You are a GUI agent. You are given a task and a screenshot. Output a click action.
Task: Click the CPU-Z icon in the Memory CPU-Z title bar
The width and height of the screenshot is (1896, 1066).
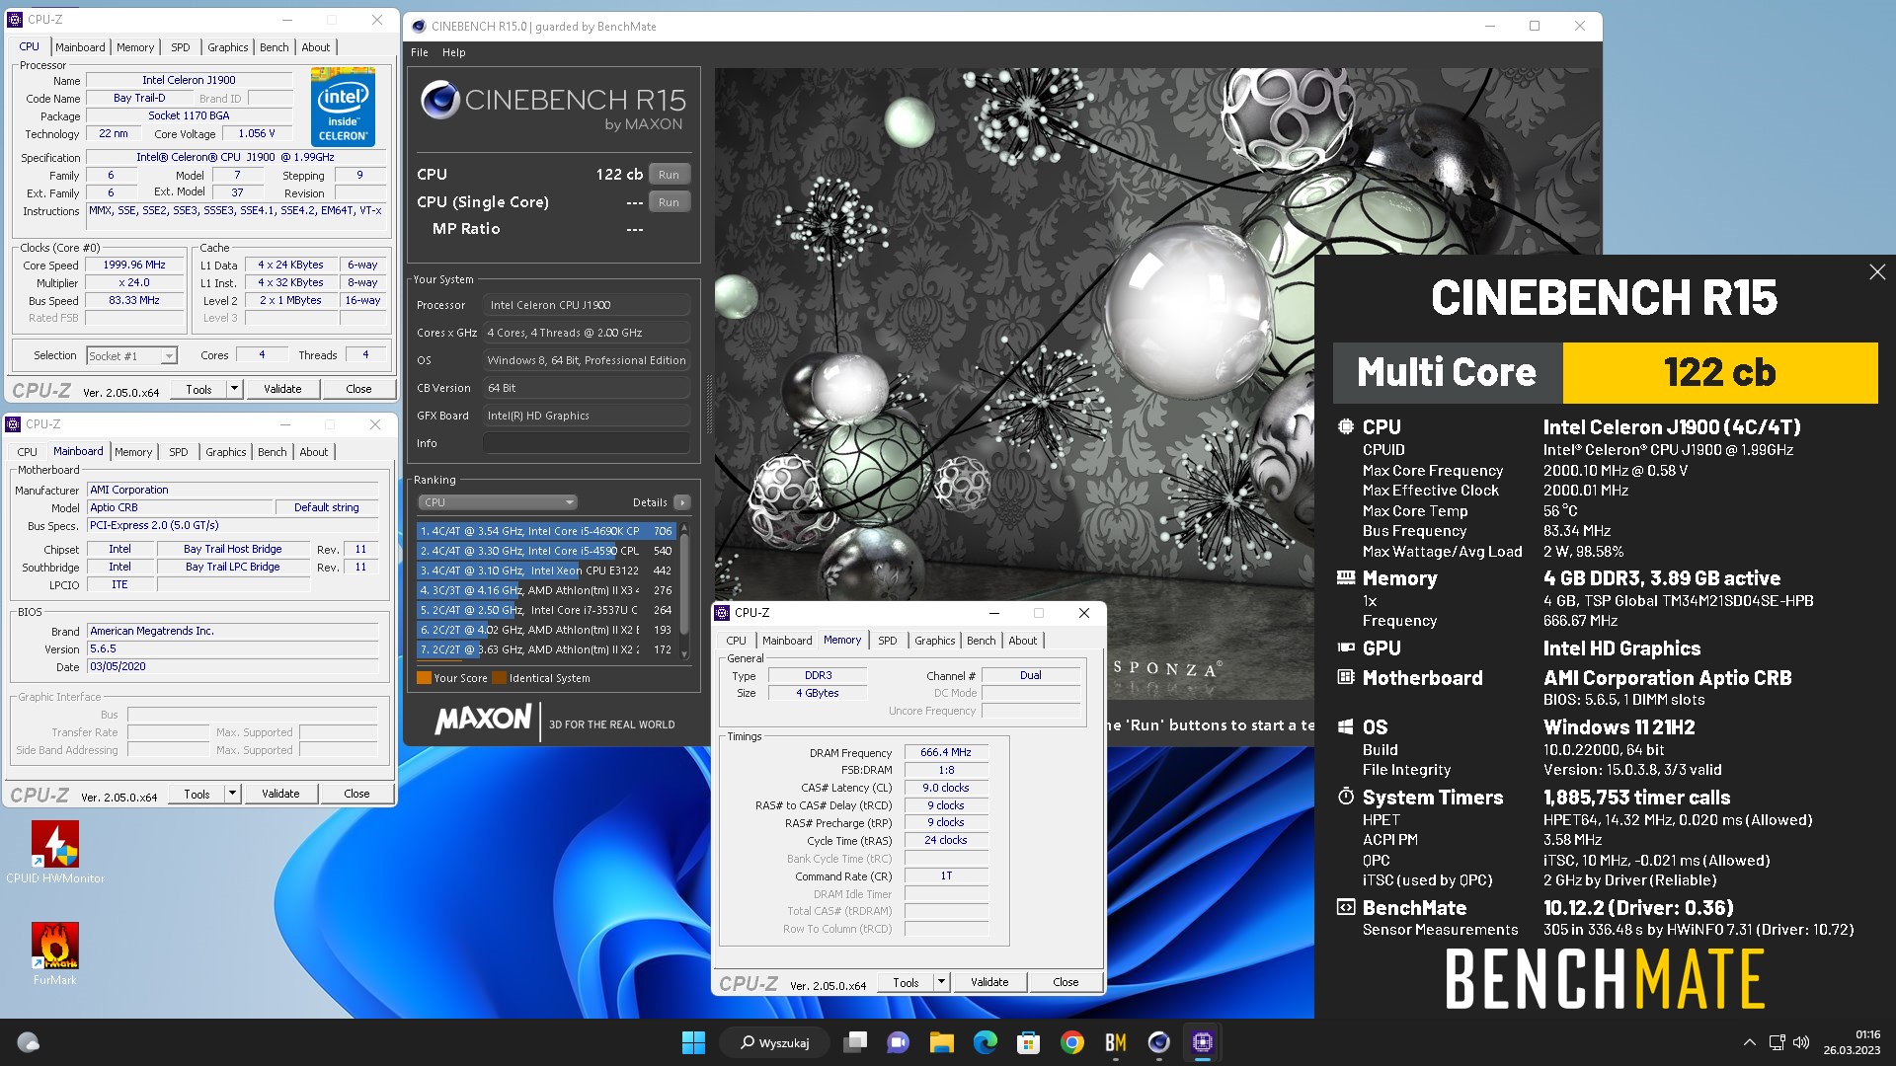coord(722,613)
